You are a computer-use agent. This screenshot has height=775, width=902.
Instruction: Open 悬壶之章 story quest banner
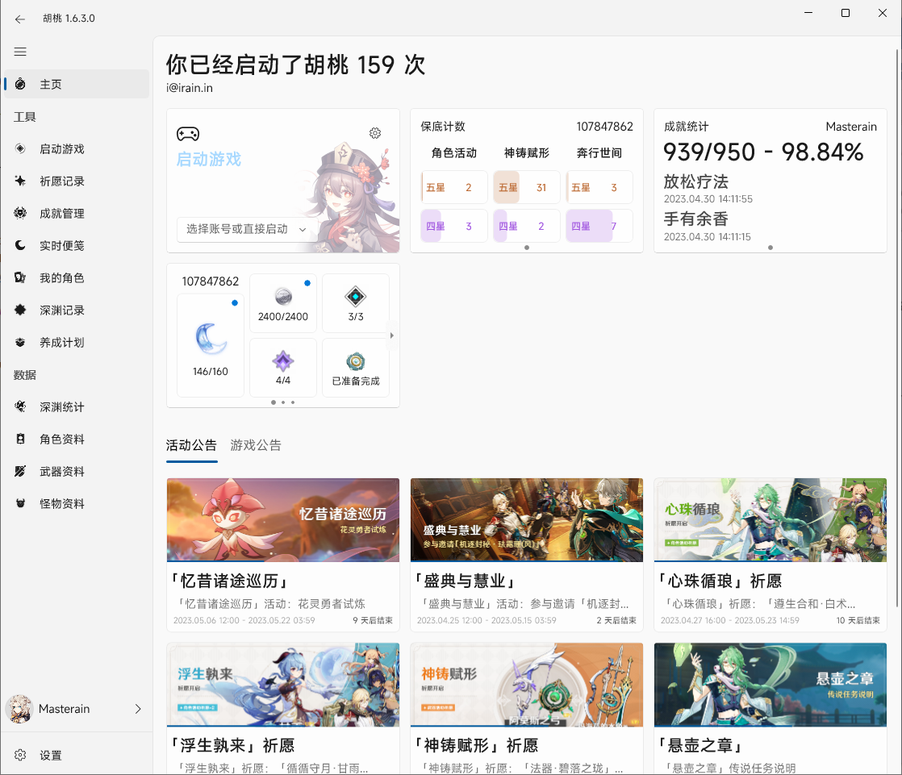pos(770,685)
